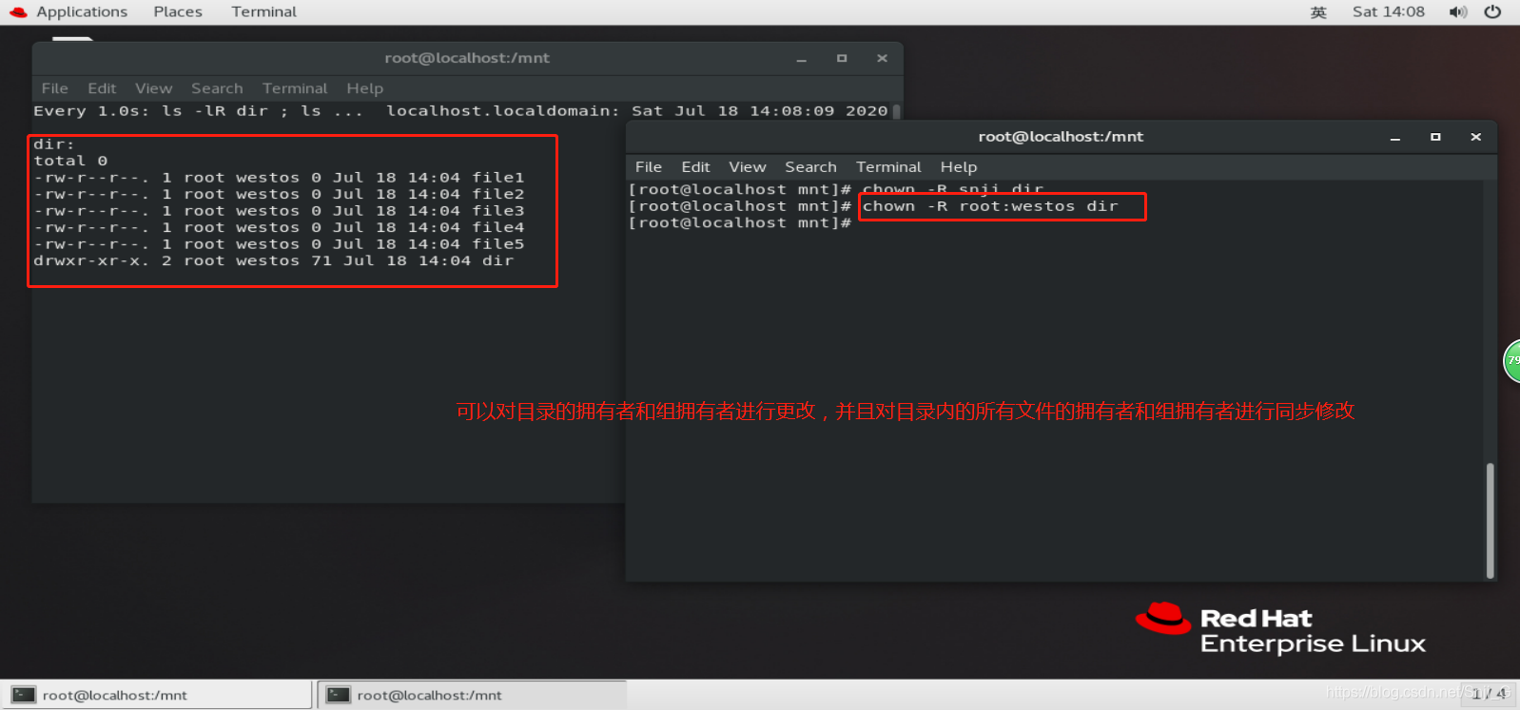The height and width of the screenshot is (710, 1520).
Task: Click the workspace switcher showing 1 / 4
Action: click(x=1489, y=694)
